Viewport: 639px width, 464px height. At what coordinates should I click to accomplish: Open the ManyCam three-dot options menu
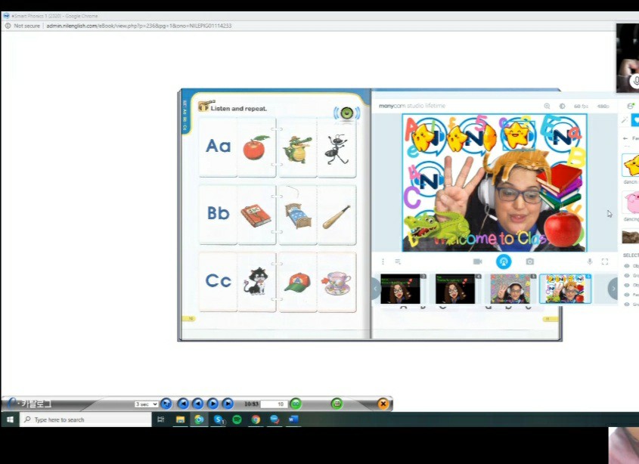pos(383,261)
